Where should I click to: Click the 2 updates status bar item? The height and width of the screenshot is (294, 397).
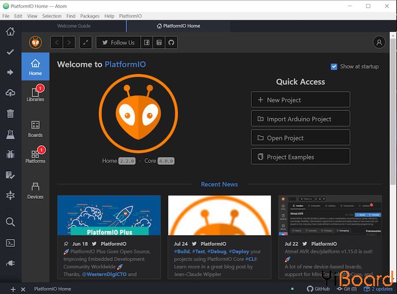pos(378,289)
